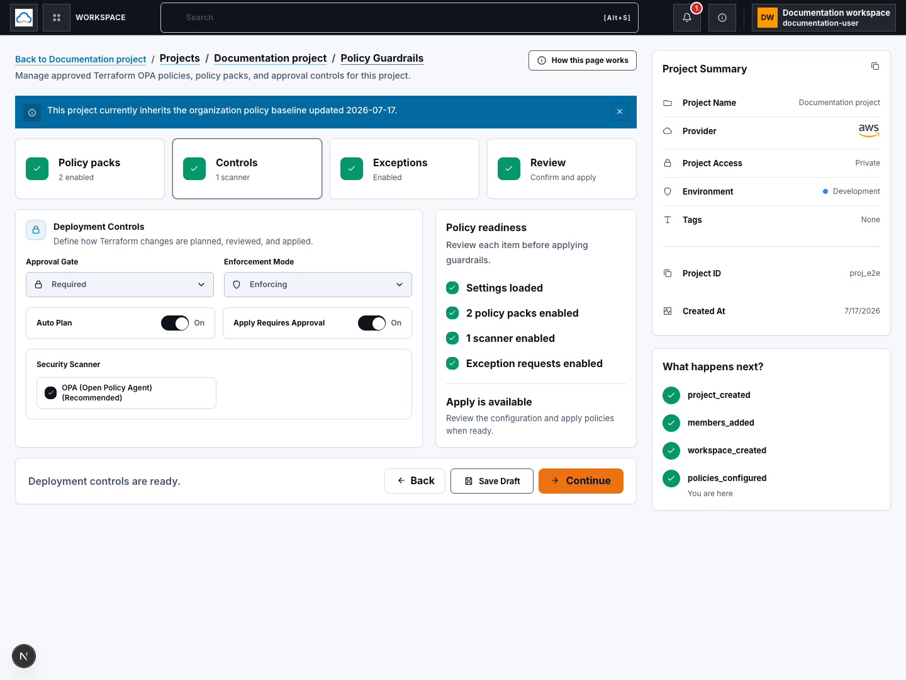Open the workspace apps grid icon
906x680 pixels.
point(57,18)
